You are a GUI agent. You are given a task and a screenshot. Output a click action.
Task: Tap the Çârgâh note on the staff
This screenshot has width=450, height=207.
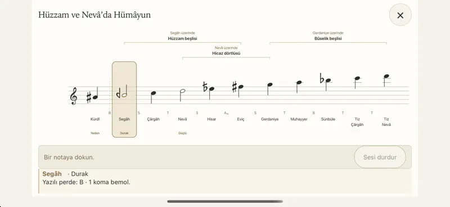153,93
